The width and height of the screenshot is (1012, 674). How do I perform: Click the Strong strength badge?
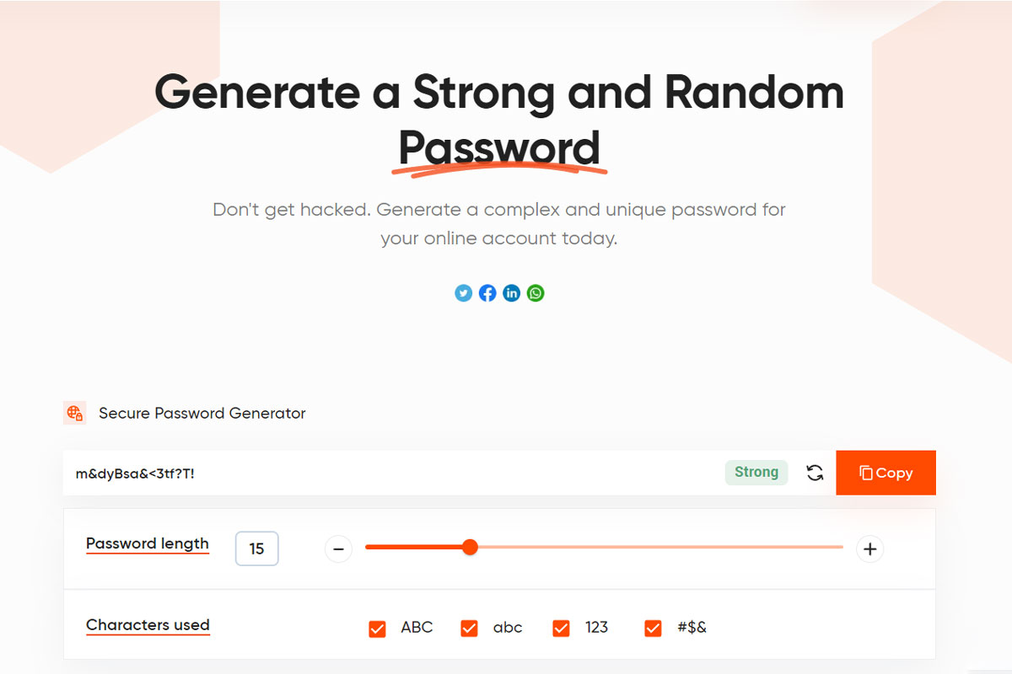pos(756,472)
